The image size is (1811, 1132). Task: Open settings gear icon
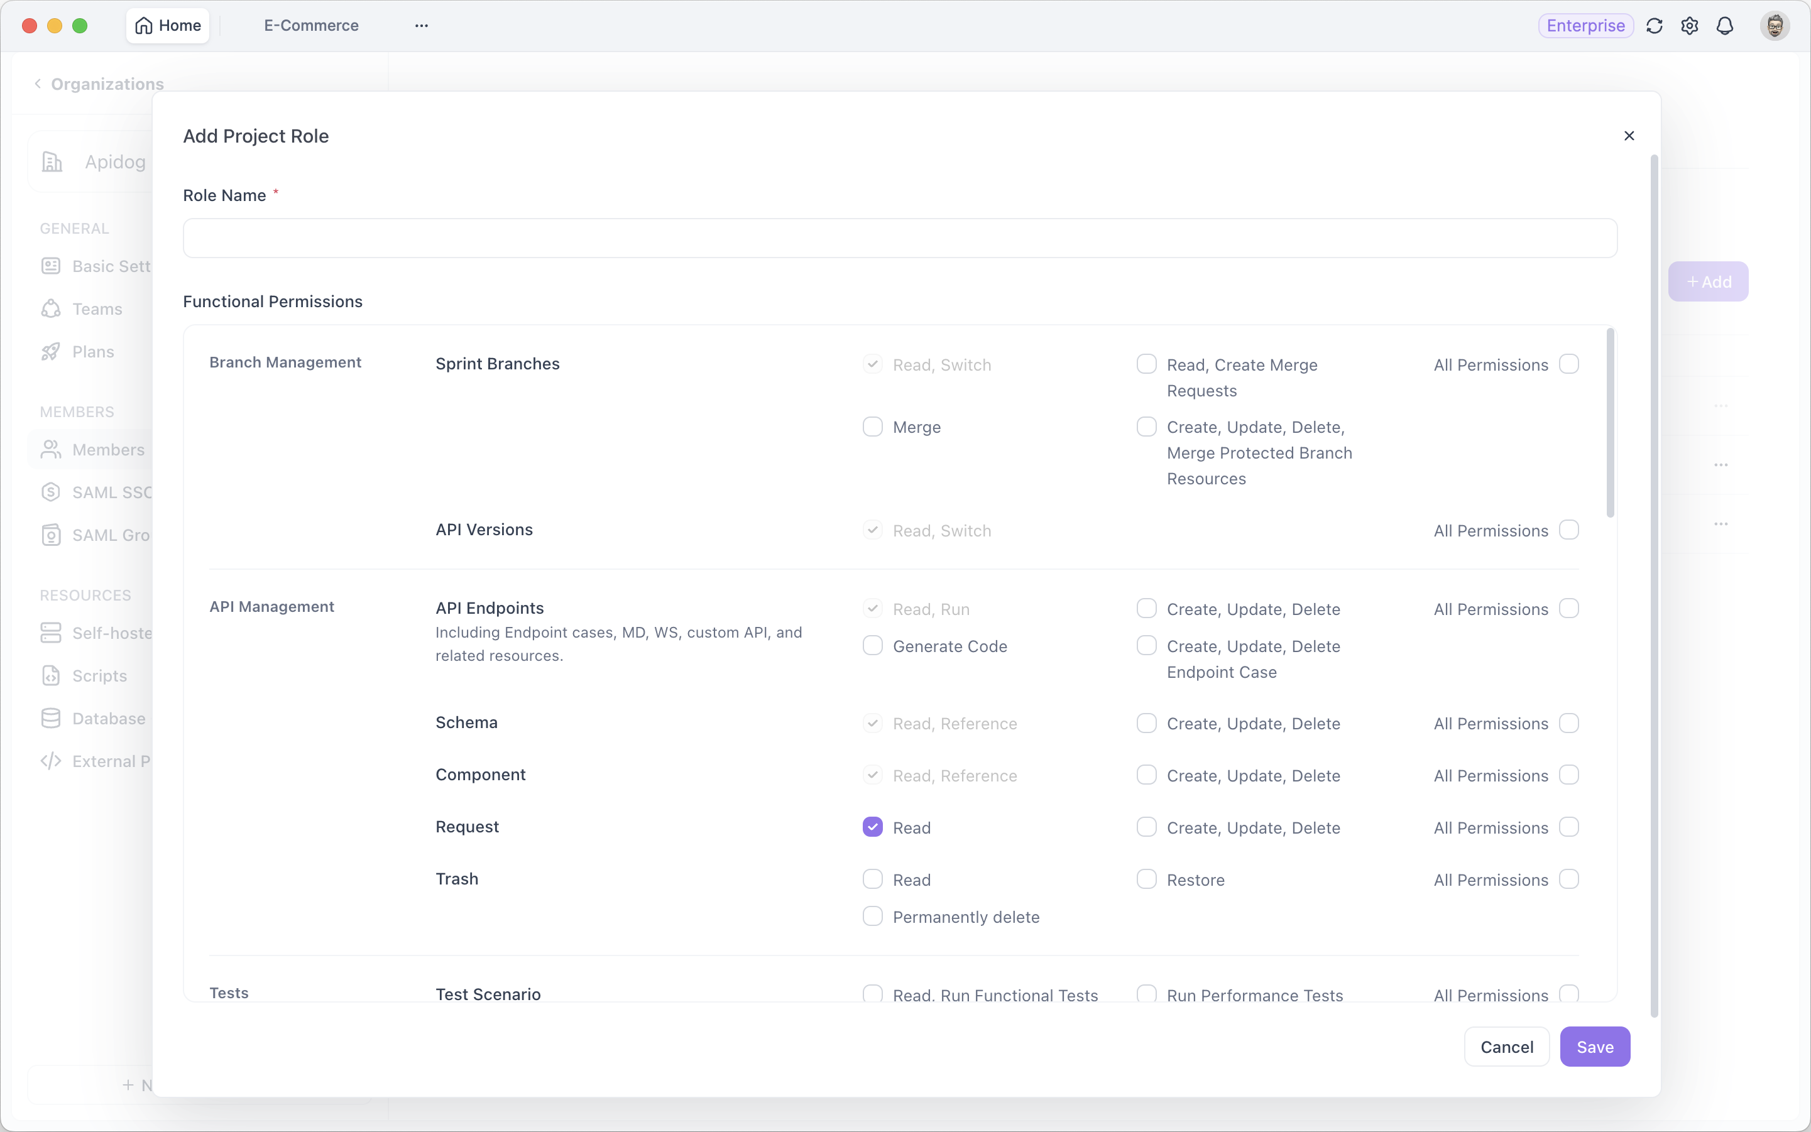[1690, 26]
